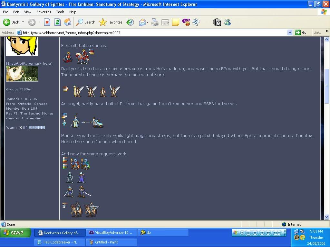Expand the Links toolbar chevron
Screen dimensions: 330x247
click(327, 31)
